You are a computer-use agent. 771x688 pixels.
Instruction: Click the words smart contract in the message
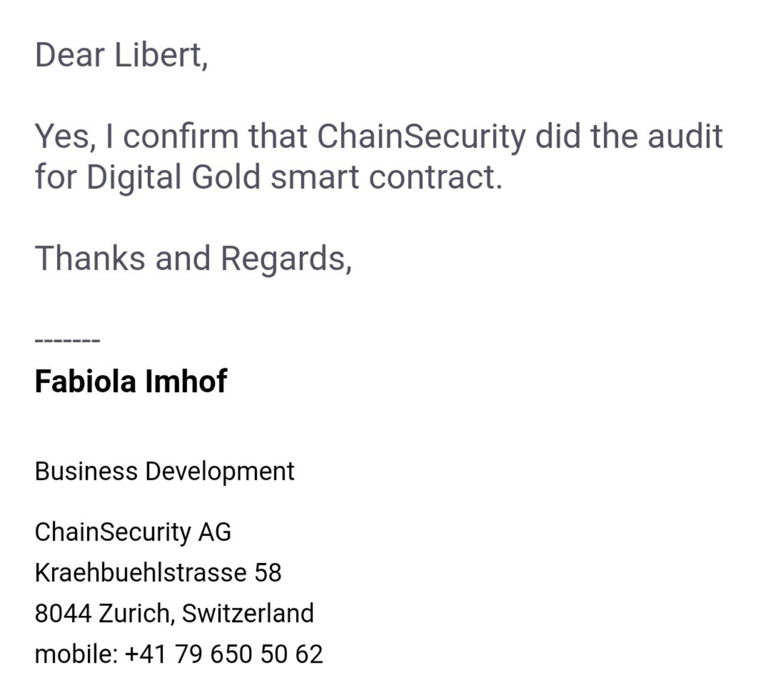pyautogui.click(x=386, y=177)
